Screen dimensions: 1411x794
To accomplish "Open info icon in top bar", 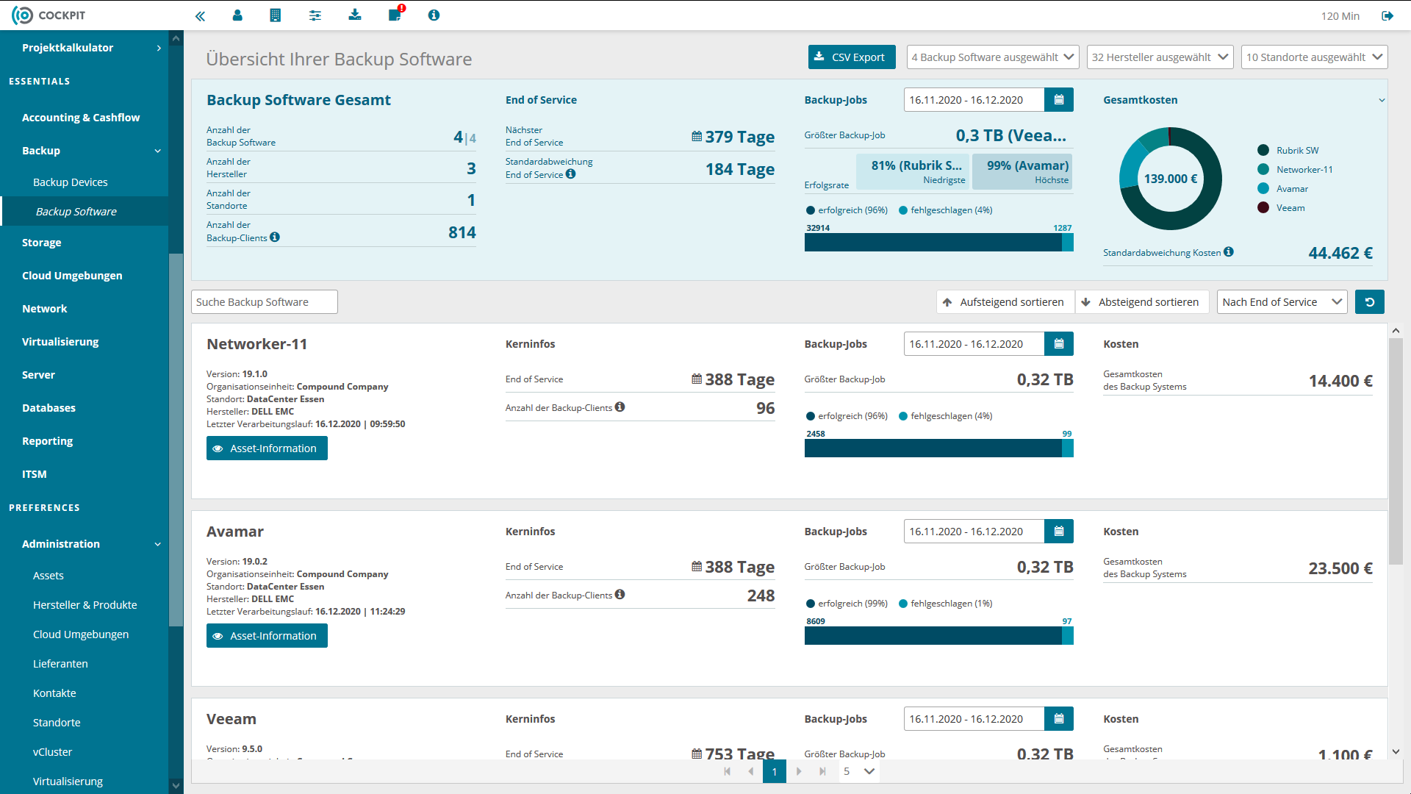I will coord(434,15).
